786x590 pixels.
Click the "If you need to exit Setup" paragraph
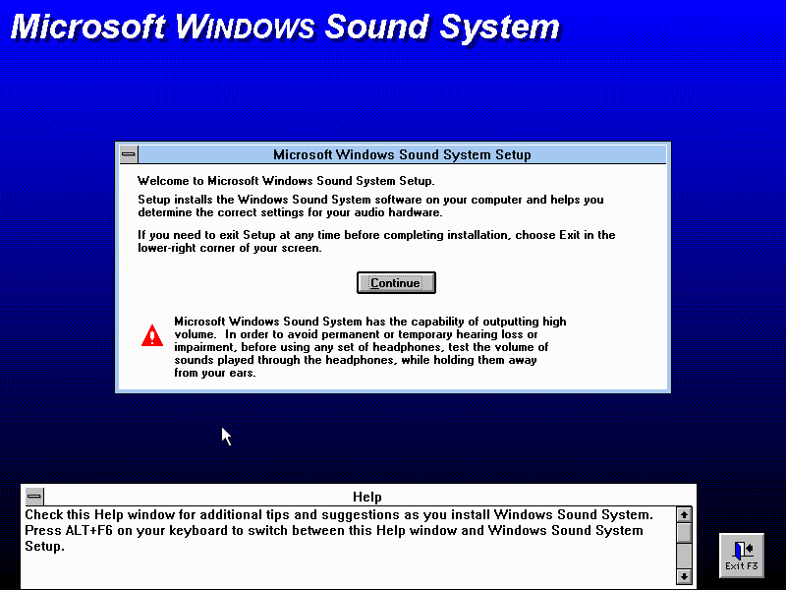pos(376,241)
